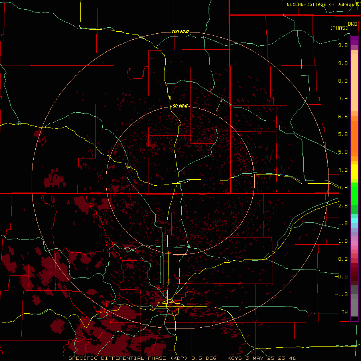Click the 4.2 scale value
This screenshot has height=361, width=361.
(343, 170)
